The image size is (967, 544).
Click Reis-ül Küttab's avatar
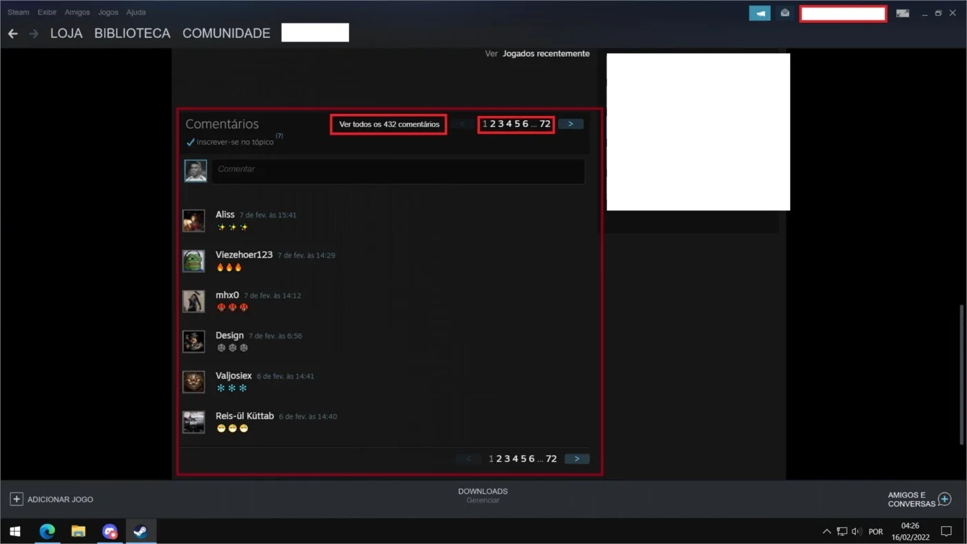coord(193,422)
